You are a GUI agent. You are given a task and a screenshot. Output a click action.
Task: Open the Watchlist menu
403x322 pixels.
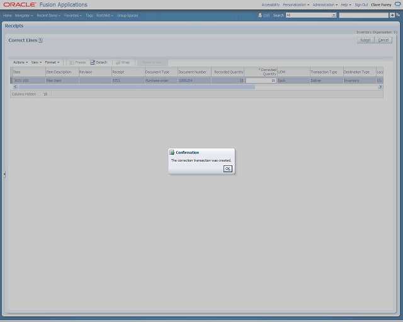pos(105,16)
